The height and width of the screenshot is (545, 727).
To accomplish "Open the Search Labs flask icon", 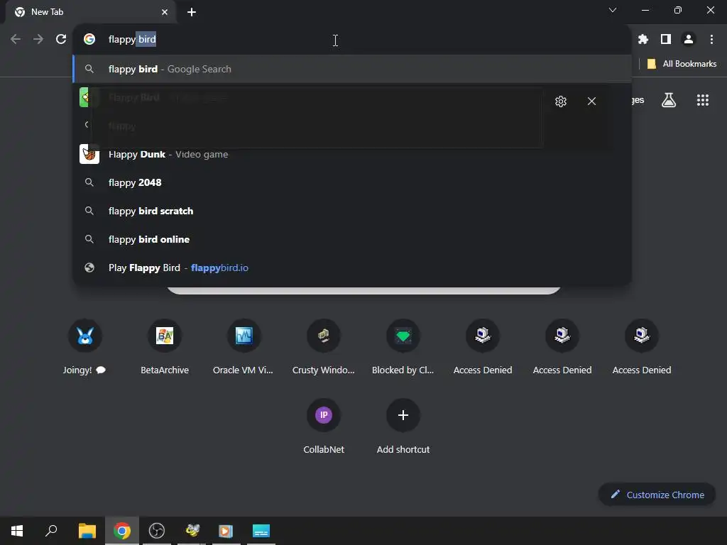I will point(668,100).
